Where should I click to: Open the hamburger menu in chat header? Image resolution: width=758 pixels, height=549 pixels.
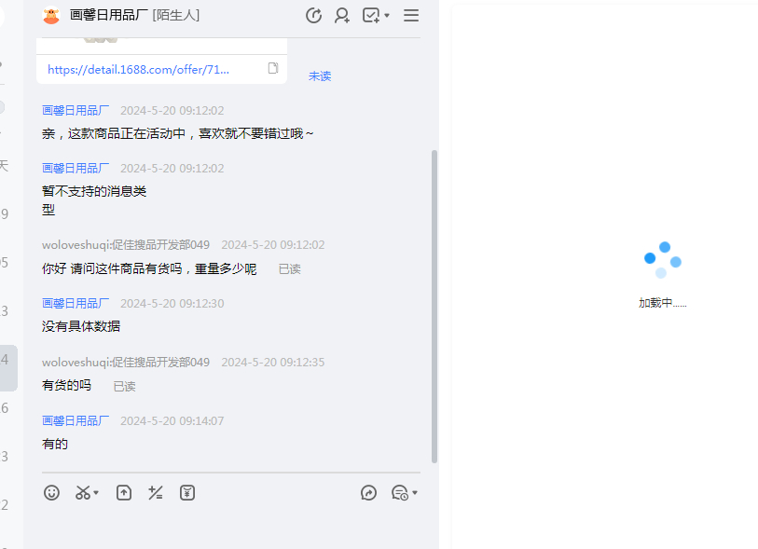point(411,15)
